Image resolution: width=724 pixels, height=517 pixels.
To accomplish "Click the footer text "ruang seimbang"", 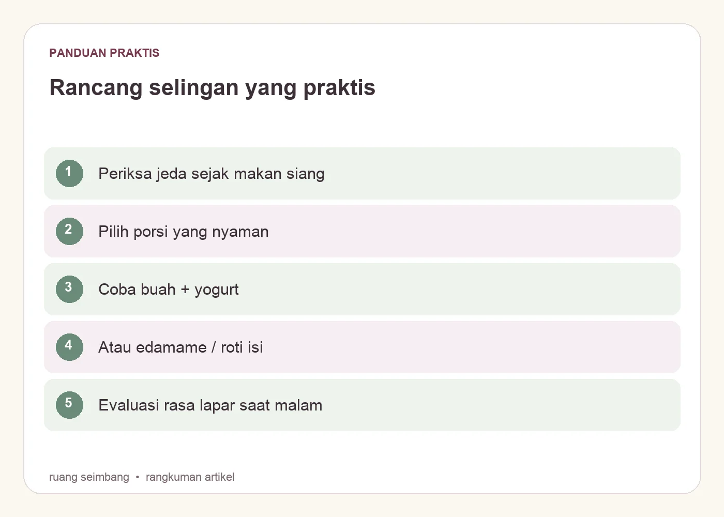I will point(89,477).
